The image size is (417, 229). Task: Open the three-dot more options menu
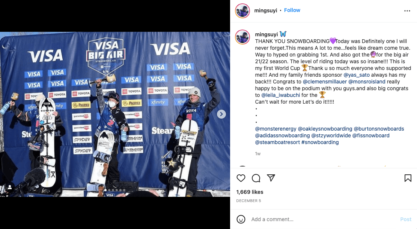tap(407, 11)
